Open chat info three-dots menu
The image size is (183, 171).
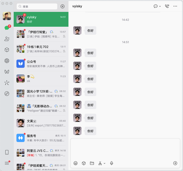[175, 6]
